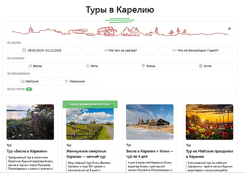The width and height of the screenshot is (245, 175).
Task: Click the snowflake icon beside Зима
Action: pyautogui.click(x=201, y=66)
